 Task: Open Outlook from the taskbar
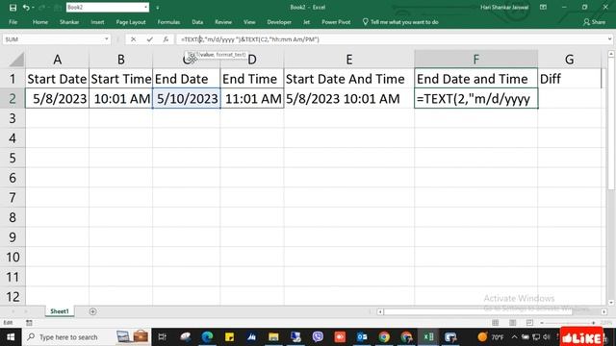pos(362,337)
